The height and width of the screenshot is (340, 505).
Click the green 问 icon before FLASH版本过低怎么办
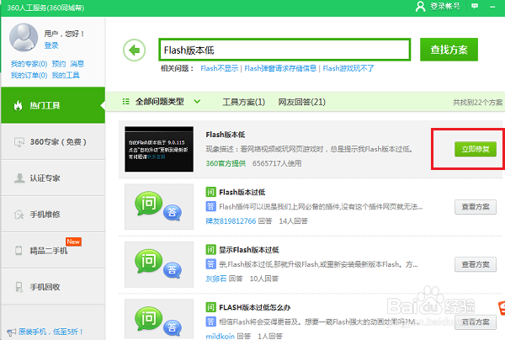click(210, 307)
